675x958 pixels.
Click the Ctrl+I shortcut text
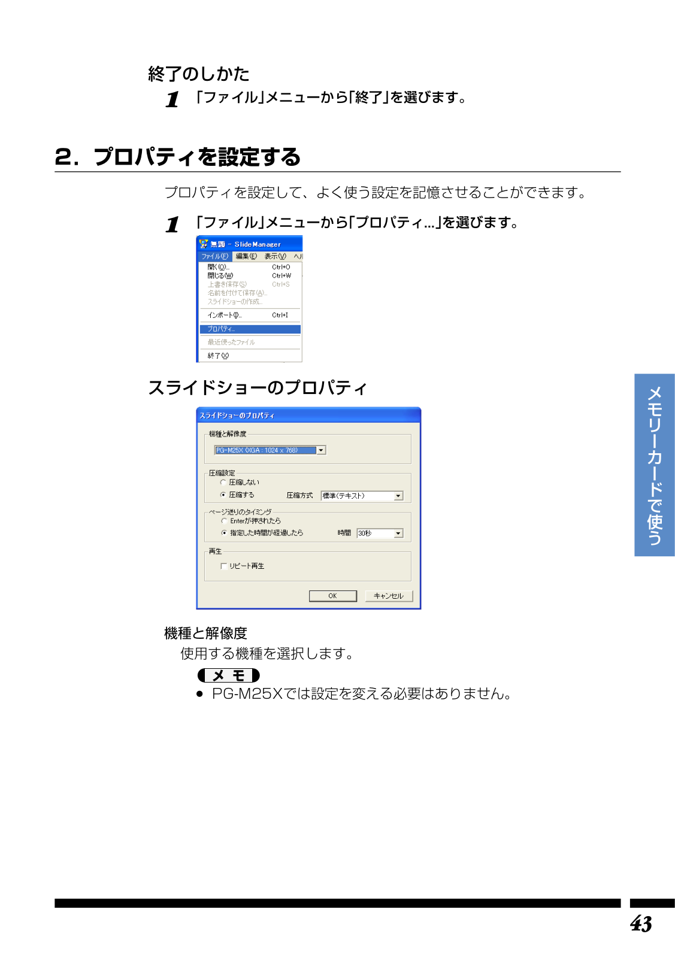pos(280,315)
